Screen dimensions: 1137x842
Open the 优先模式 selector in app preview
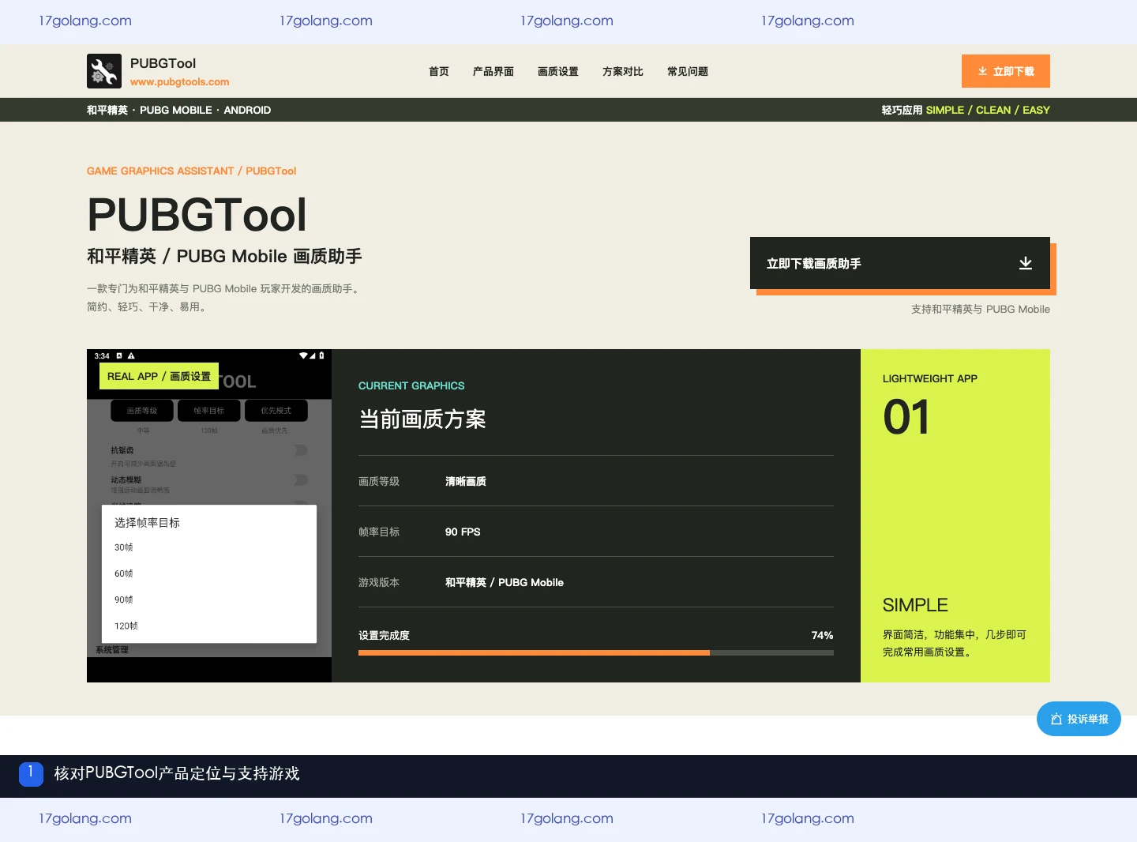[x=276, y=411]
